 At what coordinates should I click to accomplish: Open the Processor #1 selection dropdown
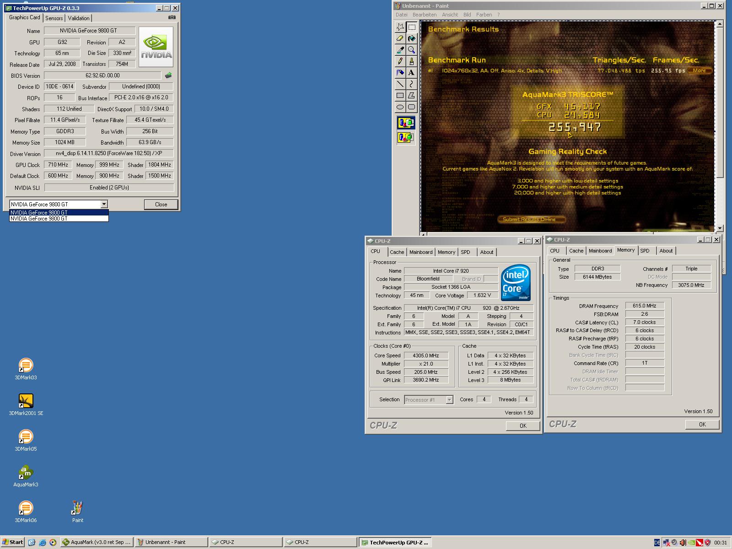pyautogui.click(x=449, y=400)
